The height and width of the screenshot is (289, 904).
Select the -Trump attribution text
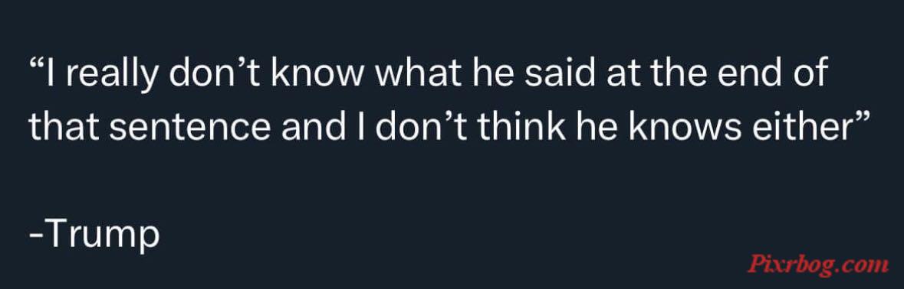point(94,235)
